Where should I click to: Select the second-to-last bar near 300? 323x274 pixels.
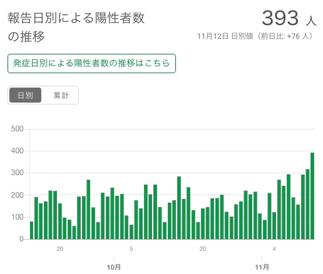pos(307,204)
